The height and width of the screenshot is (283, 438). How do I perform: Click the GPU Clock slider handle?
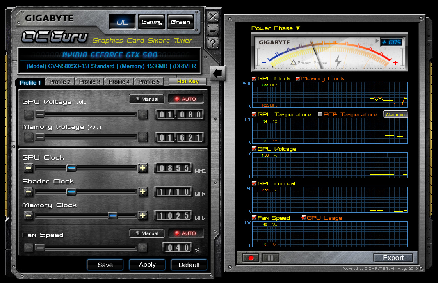tap(71, 168)
